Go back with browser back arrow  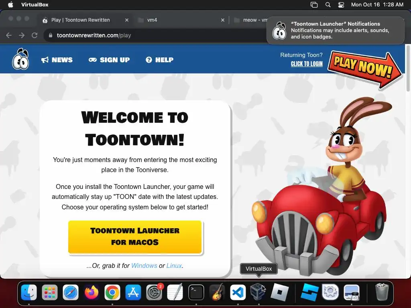click(x=9, y=35)
